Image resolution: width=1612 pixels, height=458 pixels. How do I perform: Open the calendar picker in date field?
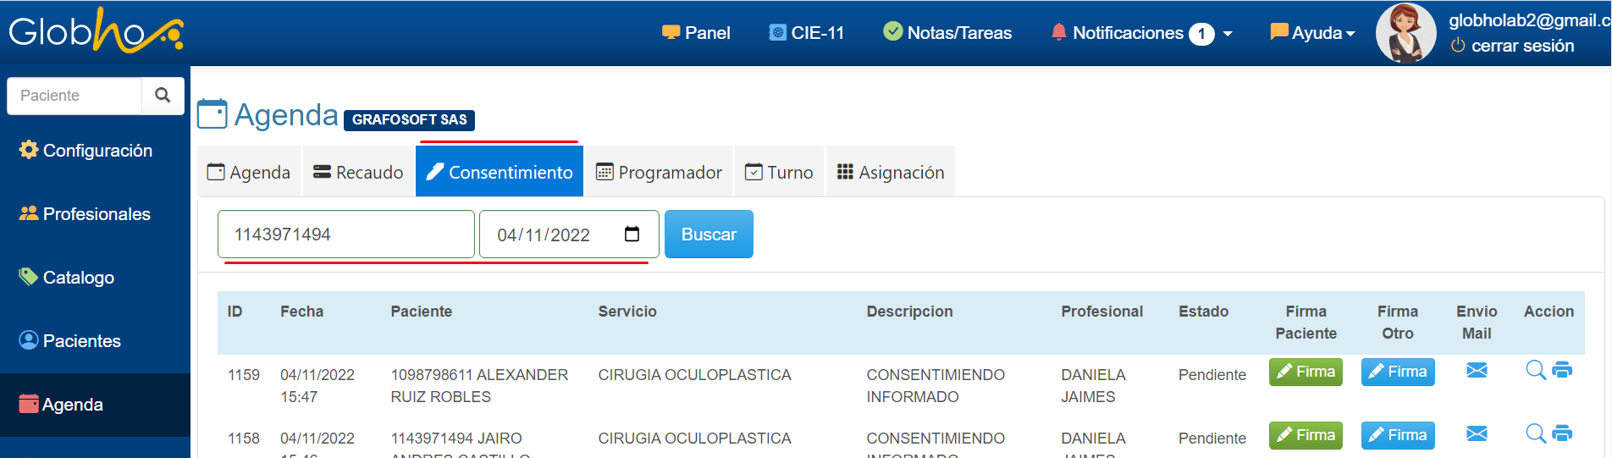click(632, 235)
